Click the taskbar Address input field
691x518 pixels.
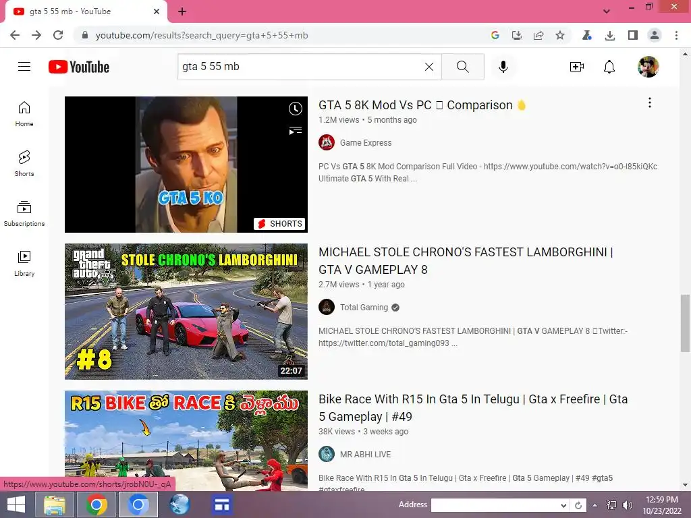pyautogui.click(x=495, y=505)
